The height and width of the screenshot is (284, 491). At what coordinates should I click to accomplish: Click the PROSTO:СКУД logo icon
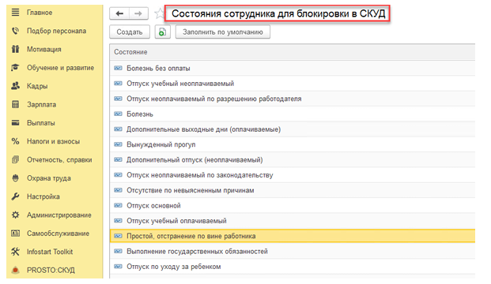click(x=15, y=271)
